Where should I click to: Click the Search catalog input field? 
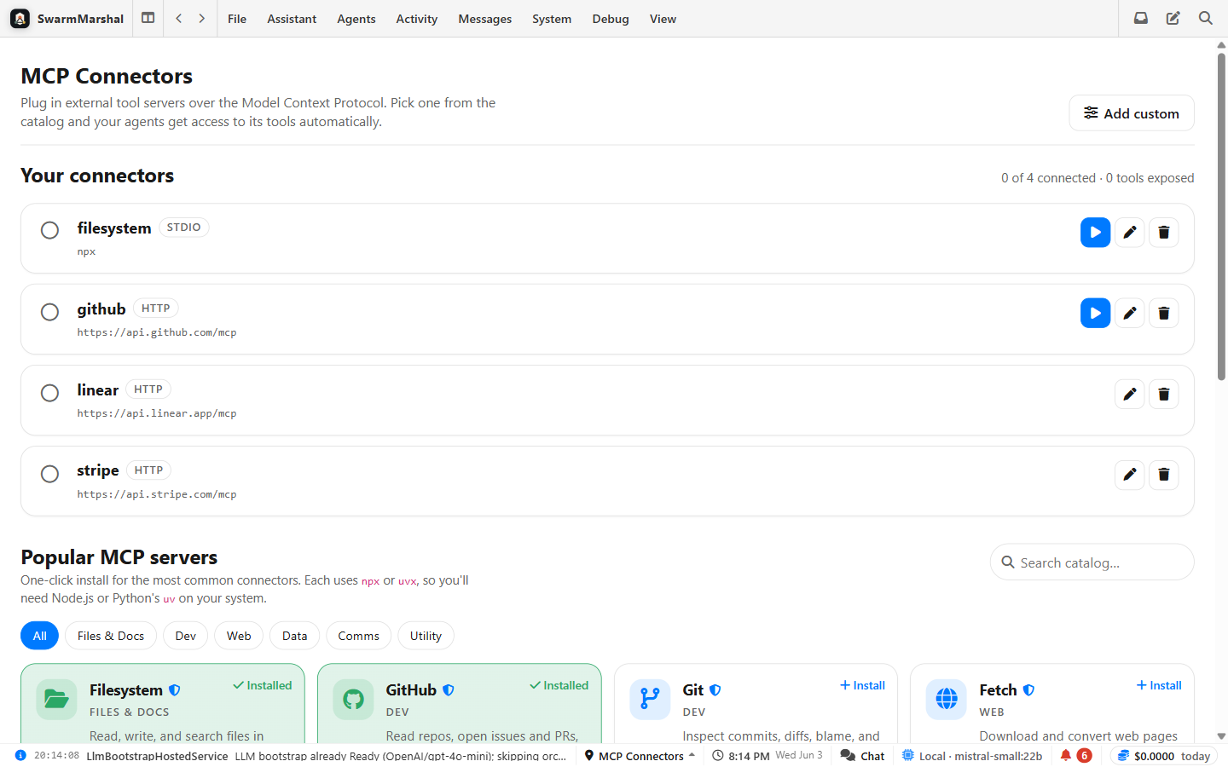[x=1092, y=562]
